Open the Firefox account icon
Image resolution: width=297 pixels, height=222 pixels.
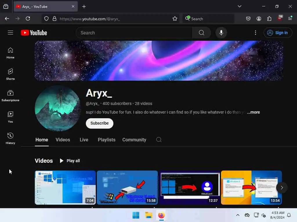[x=259, y=18]
